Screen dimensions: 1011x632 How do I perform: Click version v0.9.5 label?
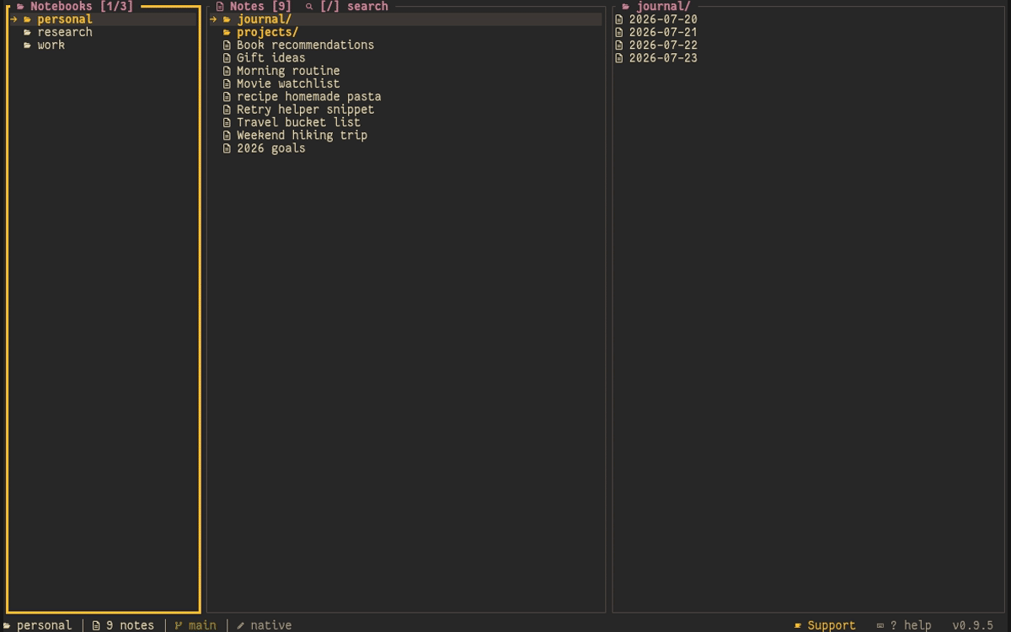(x=973, y=625)
